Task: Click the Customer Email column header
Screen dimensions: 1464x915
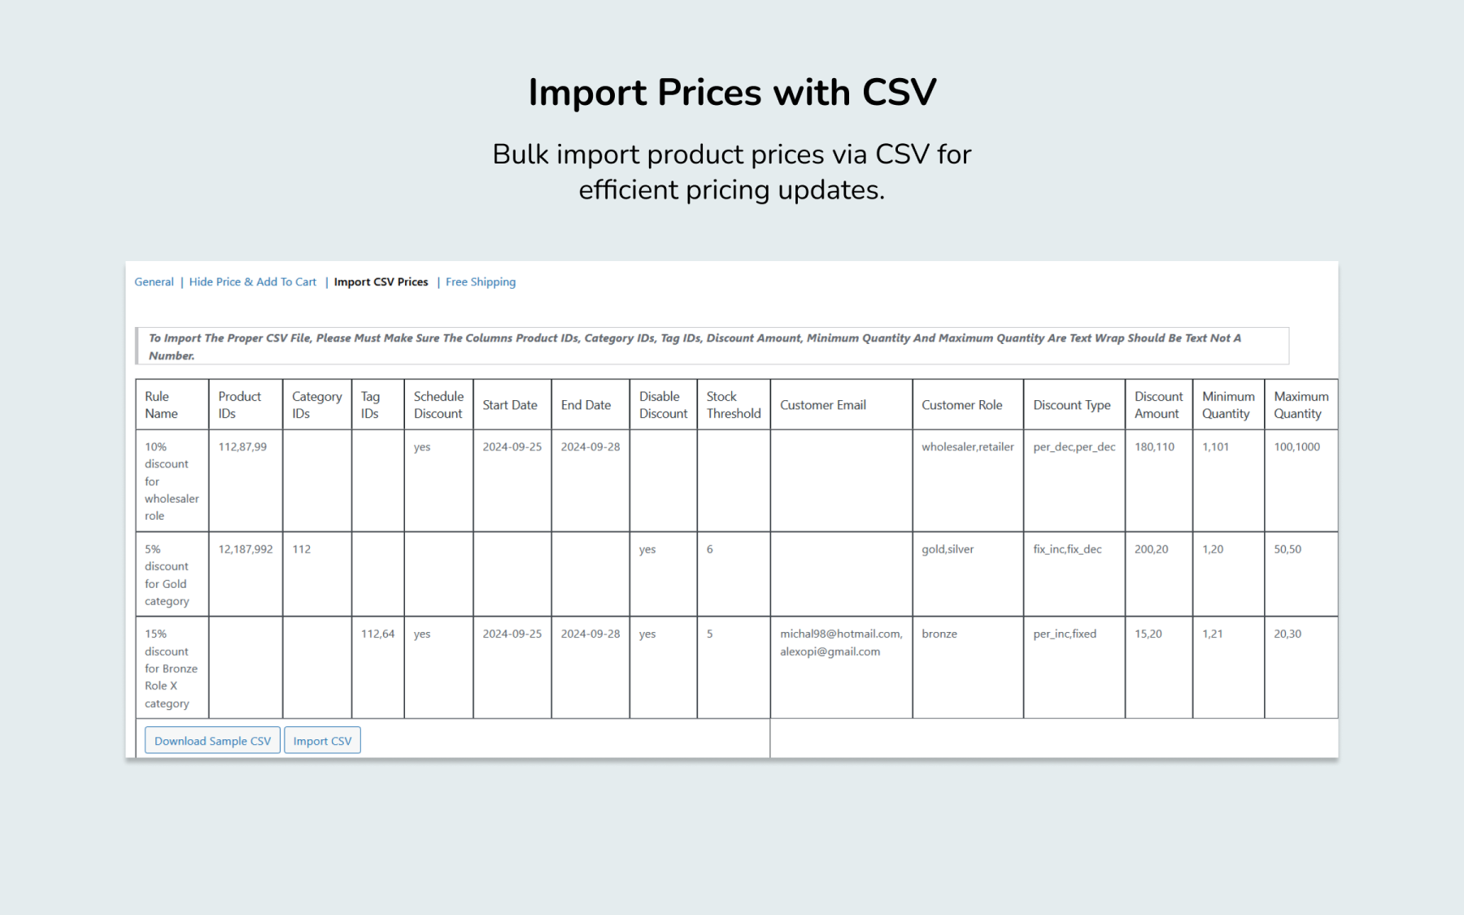Action: [841, 404]
